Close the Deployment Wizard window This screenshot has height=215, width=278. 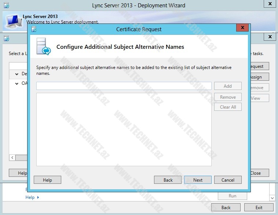coord(270,4)
